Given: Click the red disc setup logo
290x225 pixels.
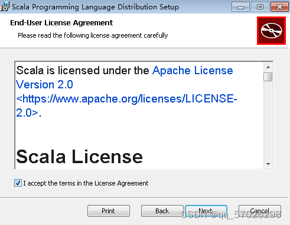Looking at the screenshot, I should (x=271, y=31).
